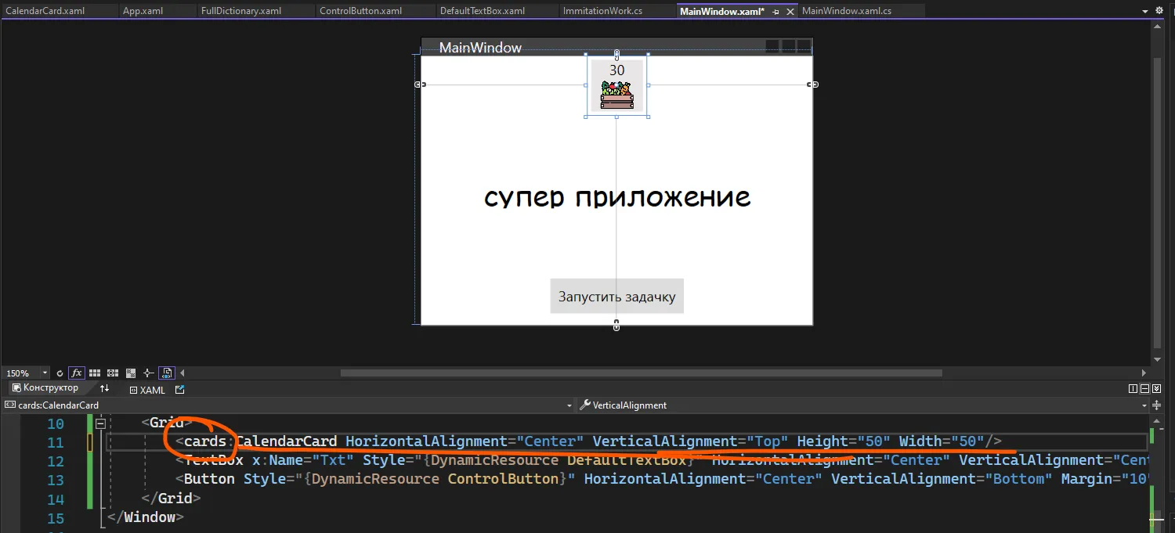Select the calendar card crate image
The image size is (1175, 533).
616,94
